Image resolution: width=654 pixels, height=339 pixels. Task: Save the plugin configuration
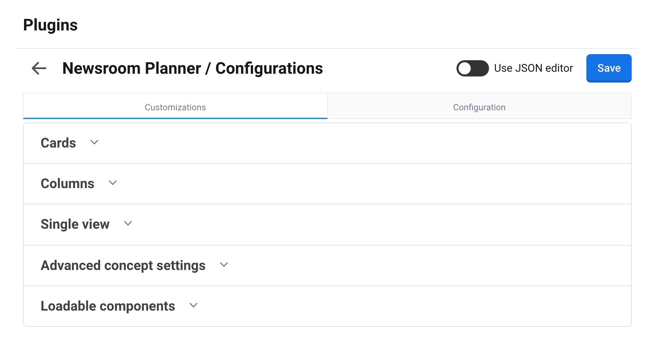pyautogui.click(x=608, y=68)
